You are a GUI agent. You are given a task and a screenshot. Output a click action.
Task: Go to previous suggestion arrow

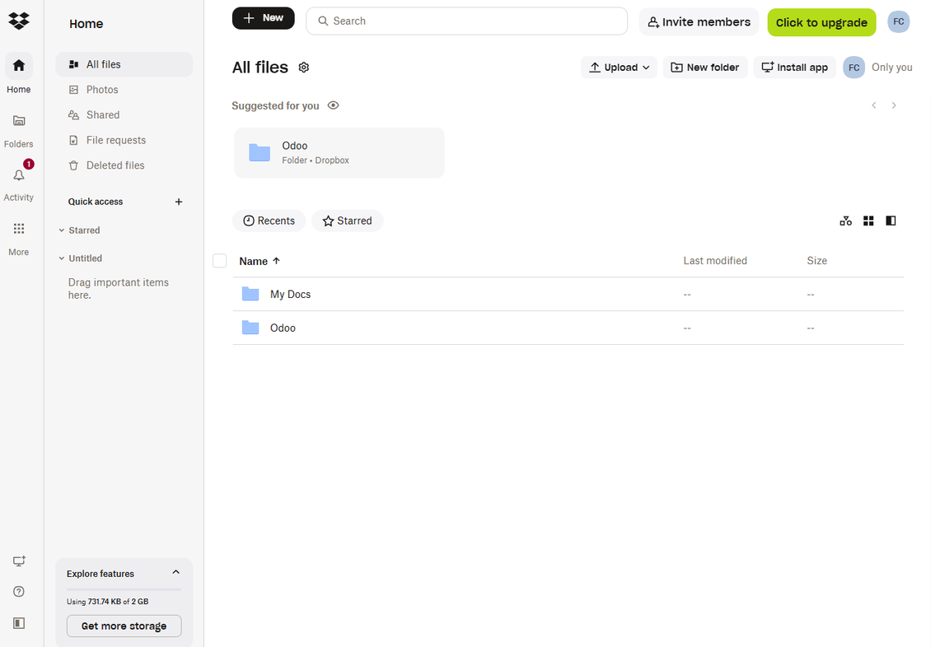tap(874, 105)
